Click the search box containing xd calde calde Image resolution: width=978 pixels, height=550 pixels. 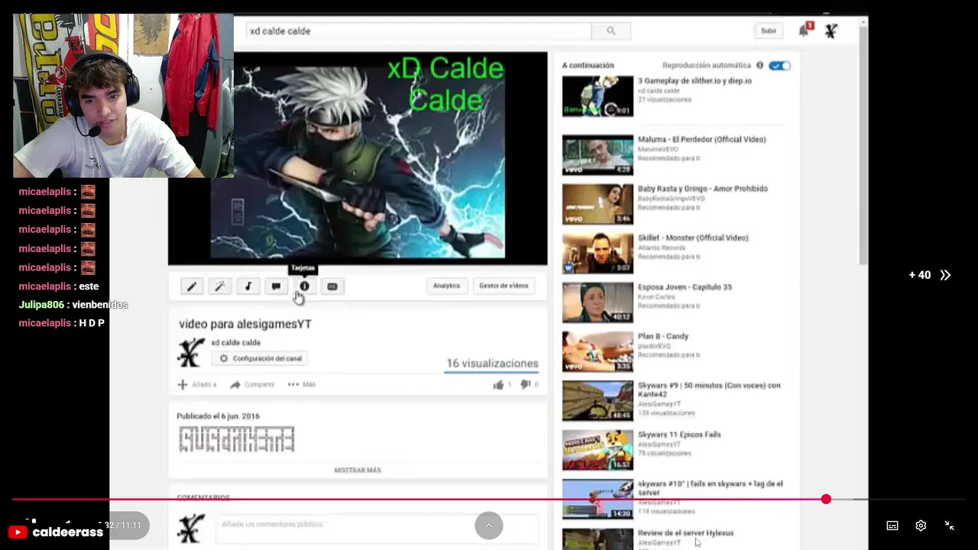point(419,31)
